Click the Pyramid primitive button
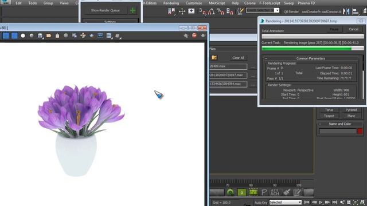This screenshot has width=367, height=206. coord(351,110)
